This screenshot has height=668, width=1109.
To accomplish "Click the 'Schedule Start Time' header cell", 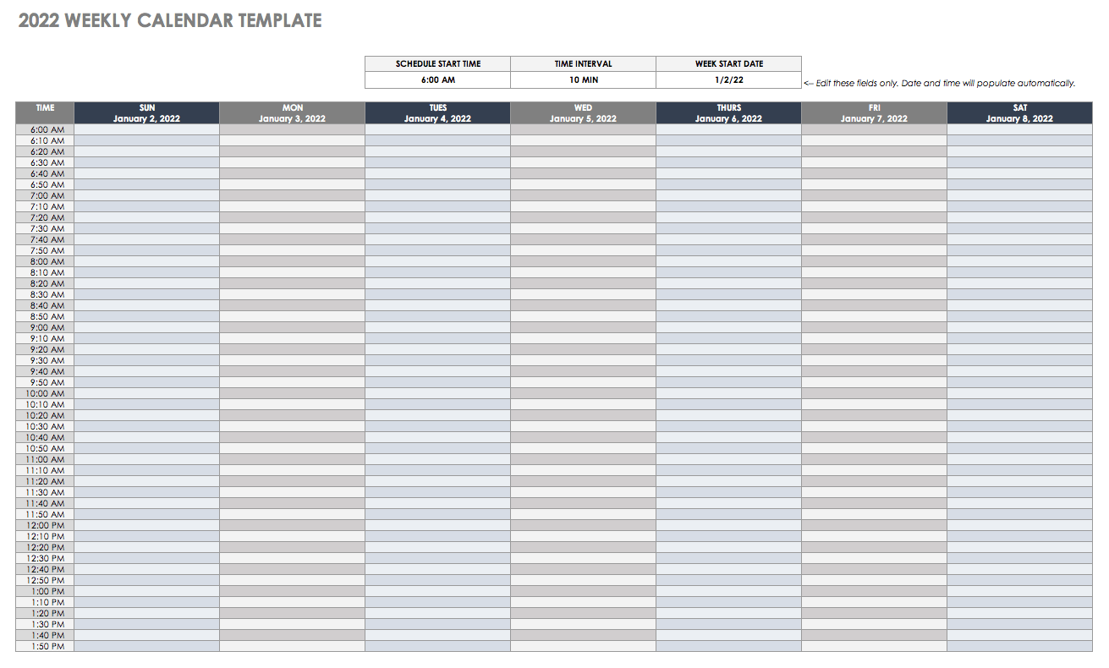I will [438, 64].
